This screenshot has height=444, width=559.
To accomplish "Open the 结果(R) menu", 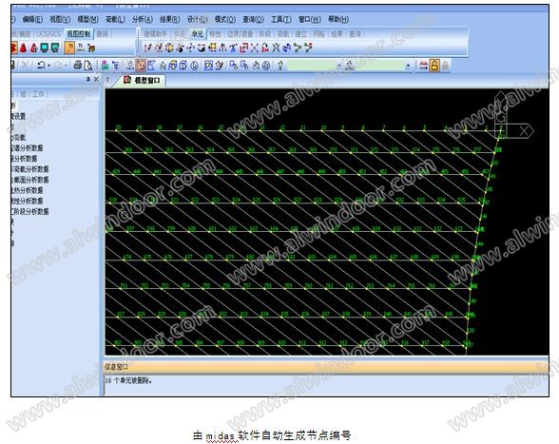I will 169,19.
